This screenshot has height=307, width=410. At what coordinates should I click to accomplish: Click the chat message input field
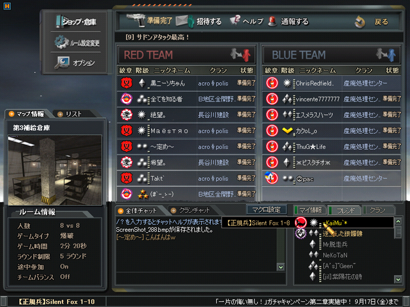point(200,278)
